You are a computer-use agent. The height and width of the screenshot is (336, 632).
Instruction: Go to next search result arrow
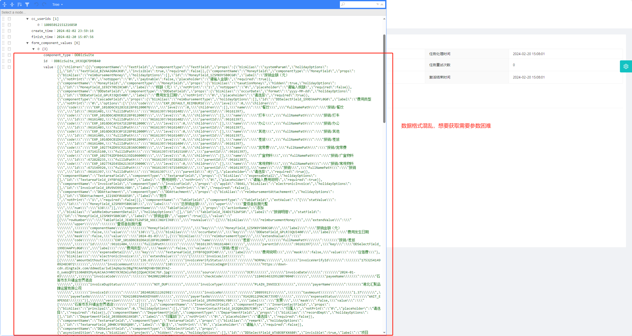[x=378, y=4]
